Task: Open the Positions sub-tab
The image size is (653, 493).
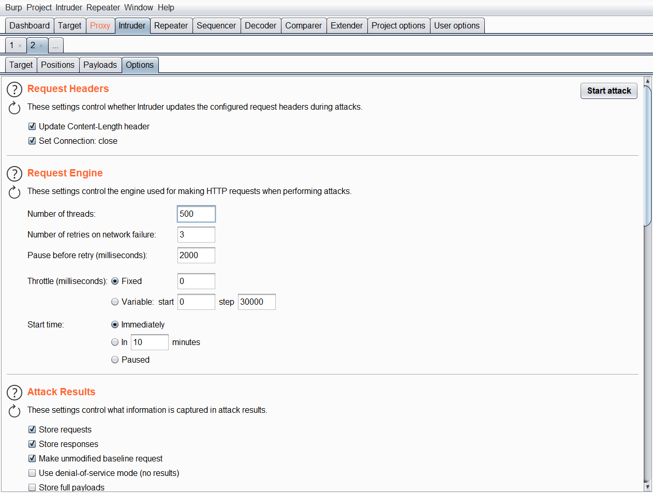Action: pyautogui.click(x=58, y=65)
